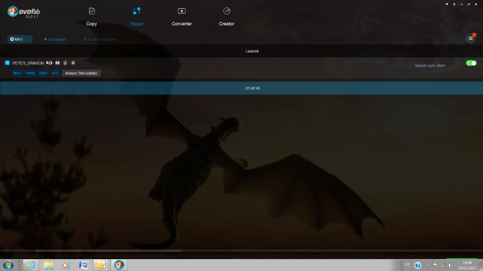Click the AC3 audio tag

55,73
